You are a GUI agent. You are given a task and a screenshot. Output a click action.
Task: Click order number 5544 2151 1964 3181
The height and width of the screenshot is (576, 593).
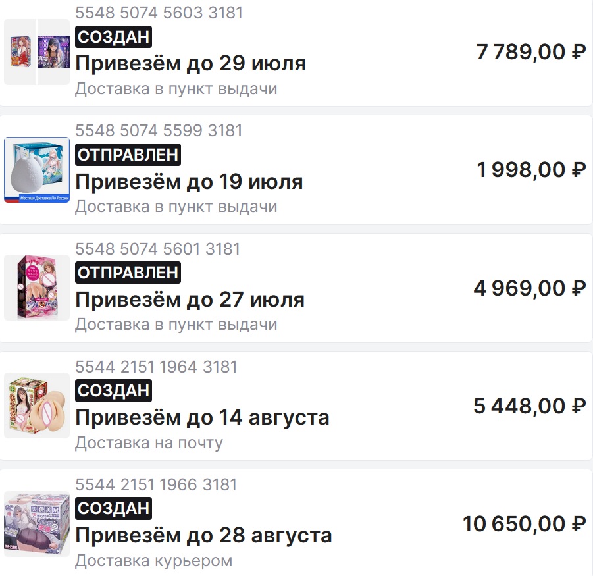156,367
